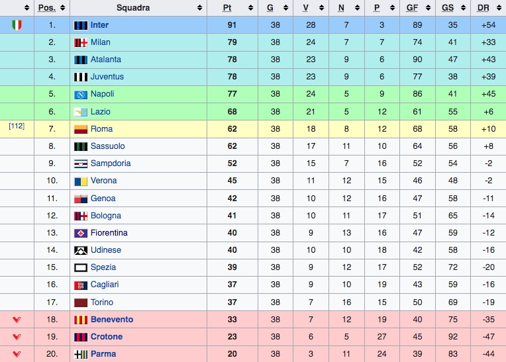Open the Torino team link
The height and width of the screenshot is (362, 506).
pyautogui.click(x=102, y=302)
